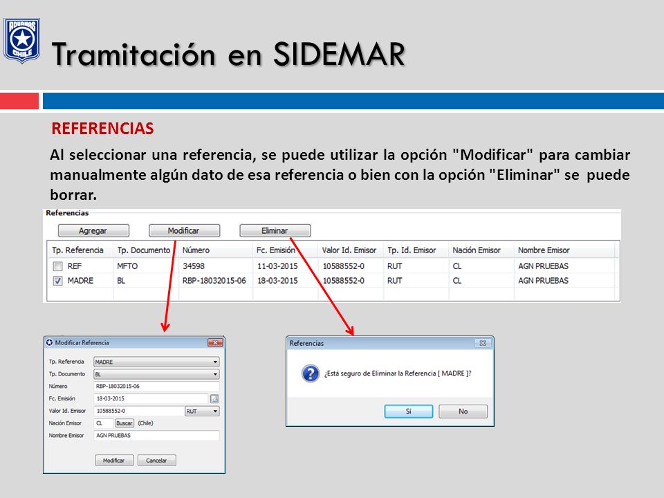Open the Tp. Referencia dropdown showing MADRE
This screenshot has height=498, width=664.
pos(156,362)
